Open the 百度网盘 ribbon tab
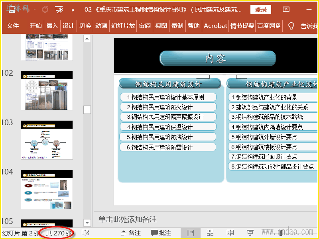The width and height of the screenshot is (319, 239). pyautogui.click(x=269, y=26)
